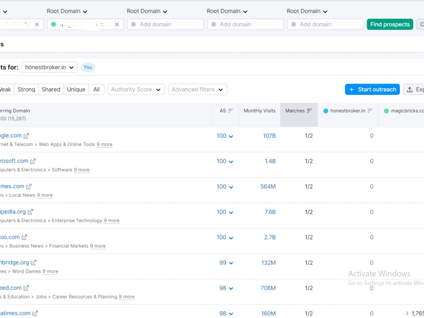The height and width of the screenshot is (318, 424).
Task: Open external link icon beside yahoo.com
Action: 25,237
